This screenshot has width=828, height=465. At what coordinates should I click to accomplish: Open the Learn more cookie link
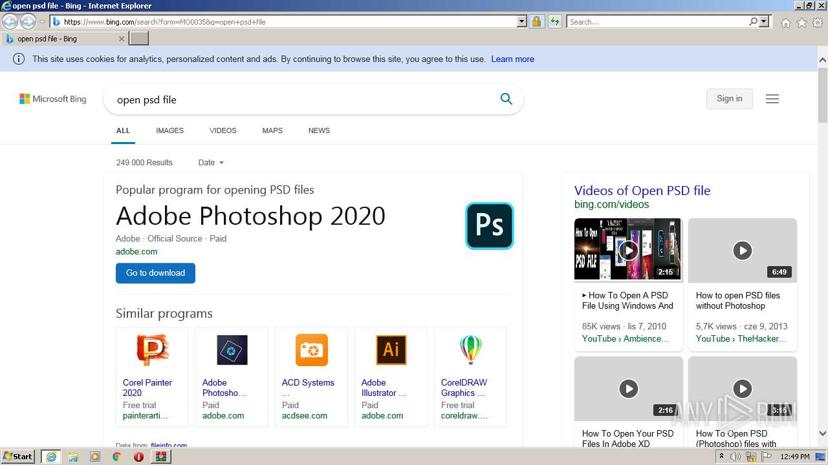(512, 59)
